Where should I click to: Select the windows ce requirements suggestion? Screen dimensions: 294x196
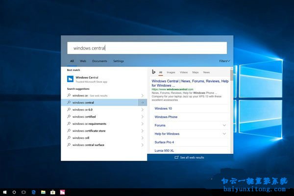pos(104,124)
